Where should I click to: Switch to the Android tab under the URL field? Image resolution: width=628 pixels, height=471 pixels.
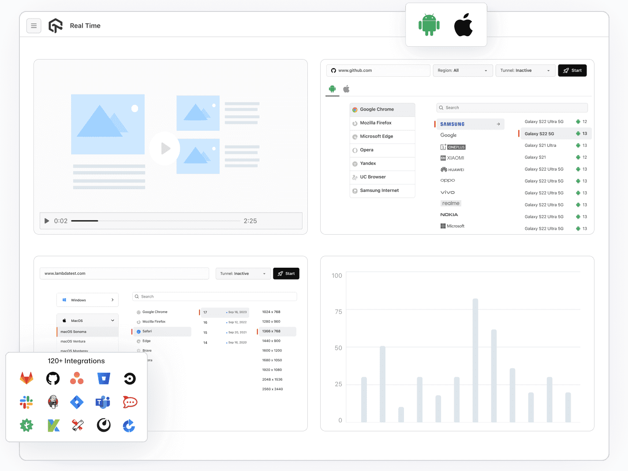coord(332,89)
